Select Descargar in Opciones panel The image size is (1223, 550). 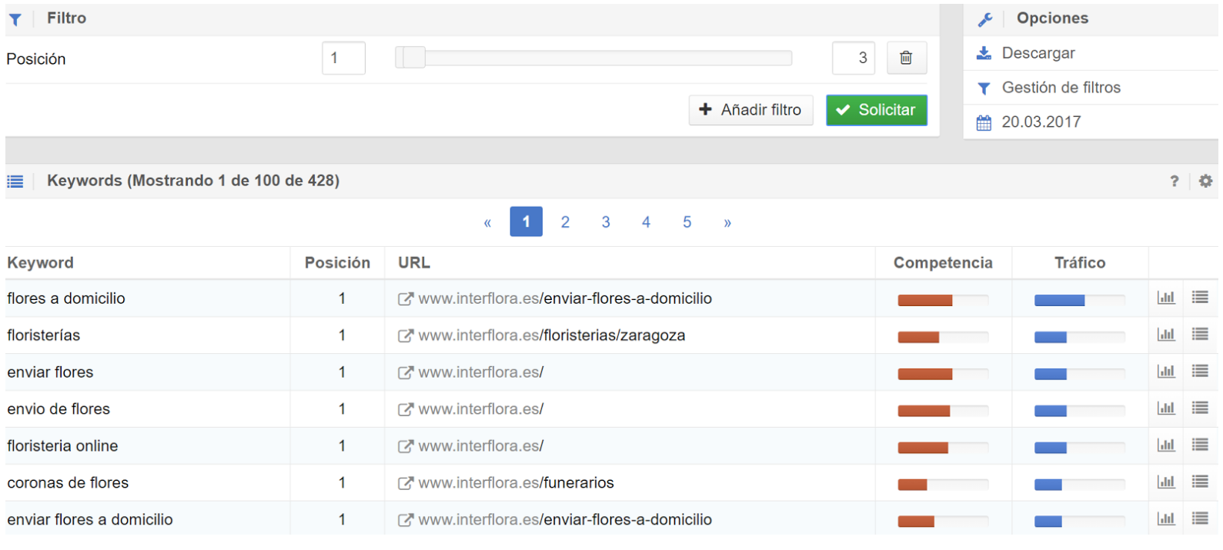click(1038, 53)
